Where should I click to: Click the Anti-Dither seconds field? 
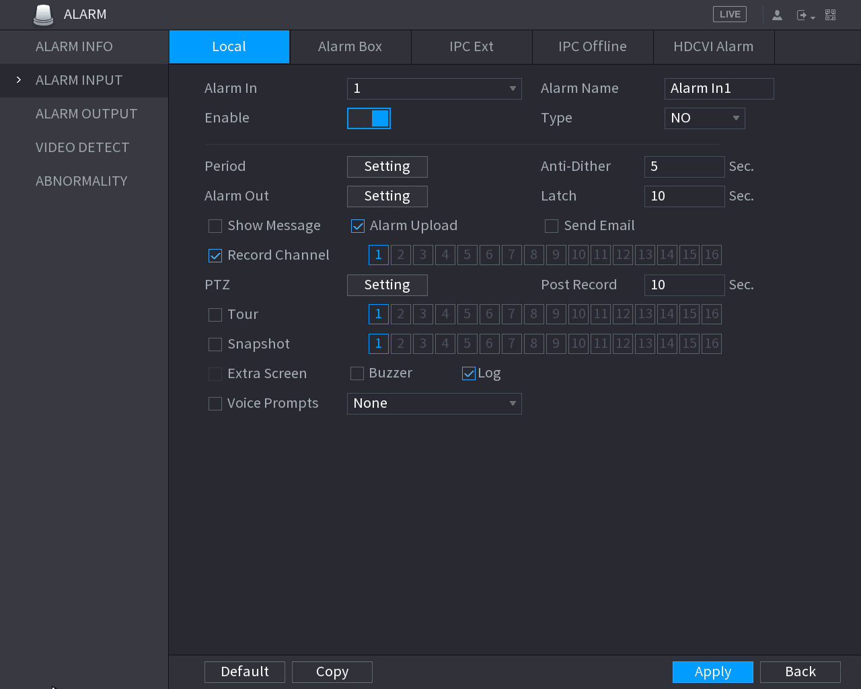[x=685, y=167]
